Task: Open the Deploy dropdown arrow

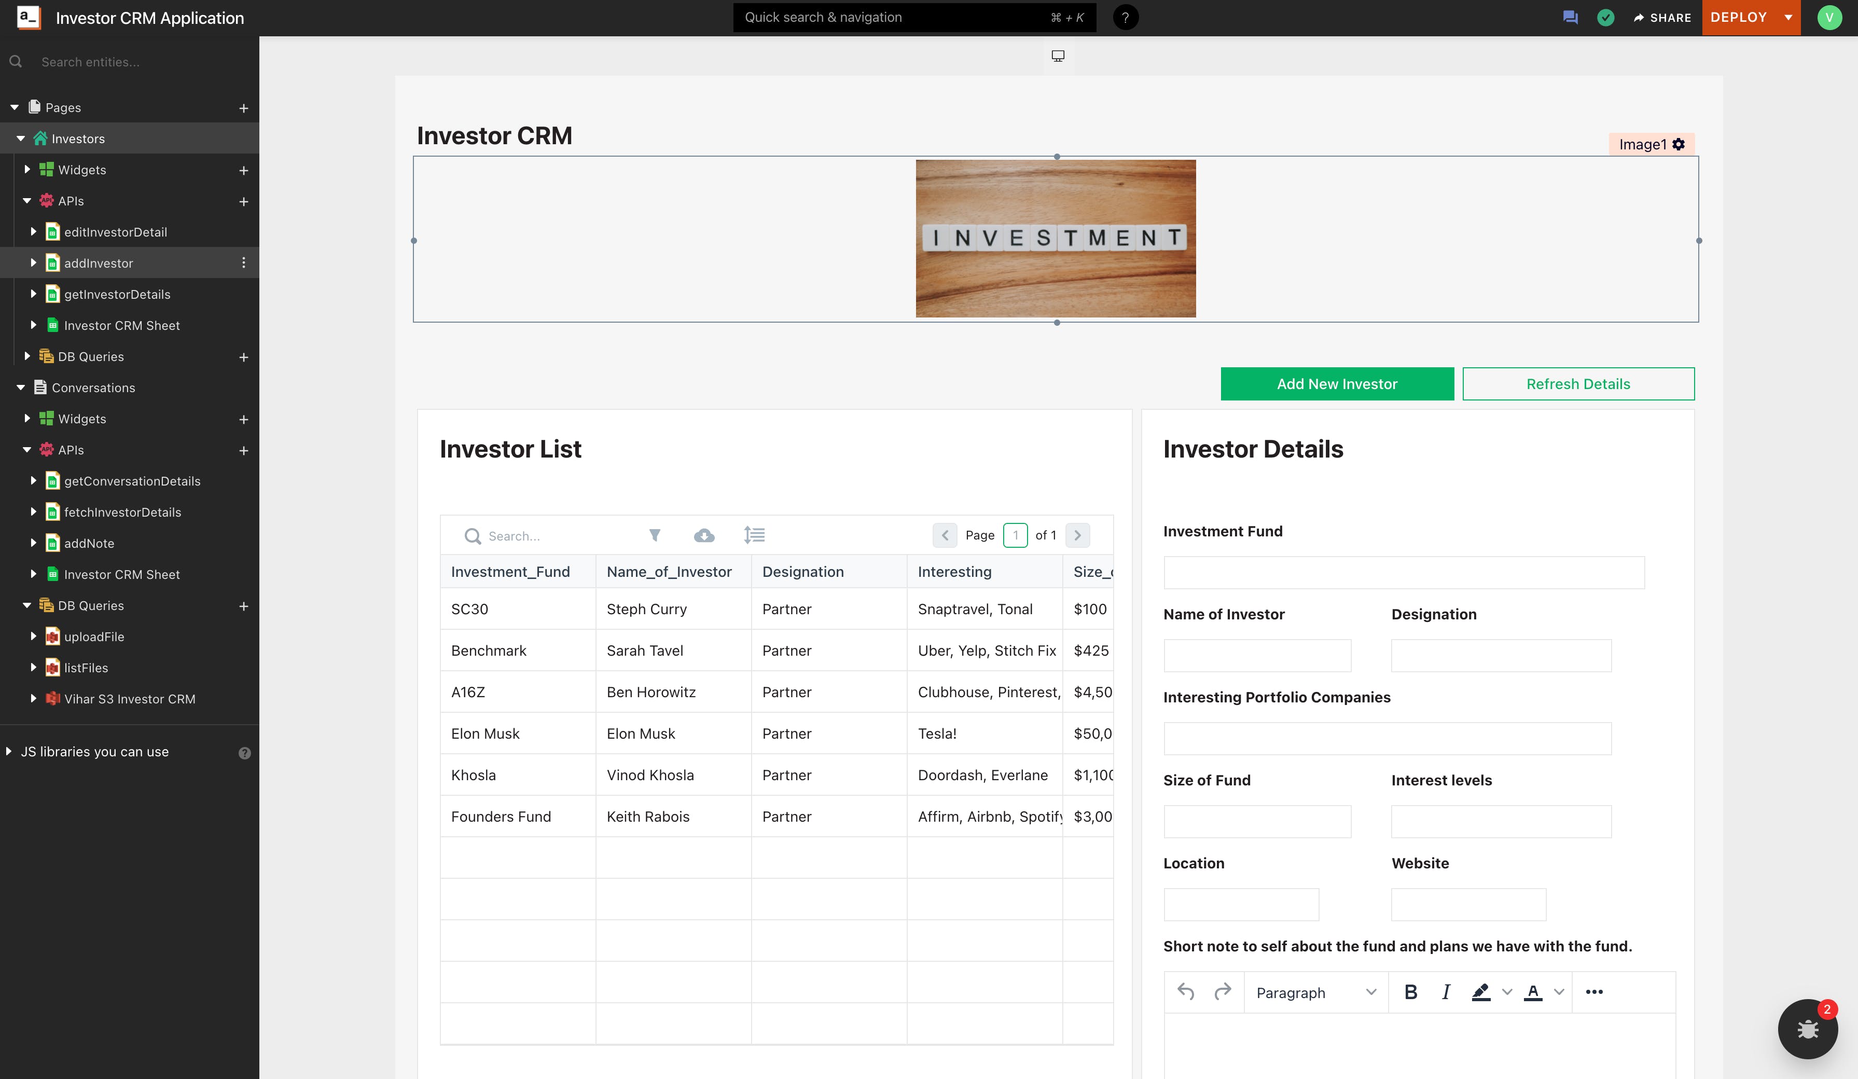Action: tap(1788, 18)
